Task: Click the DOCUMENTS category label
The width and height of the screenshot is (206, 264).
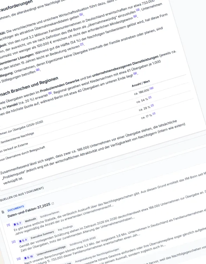Action: point(16,208)
